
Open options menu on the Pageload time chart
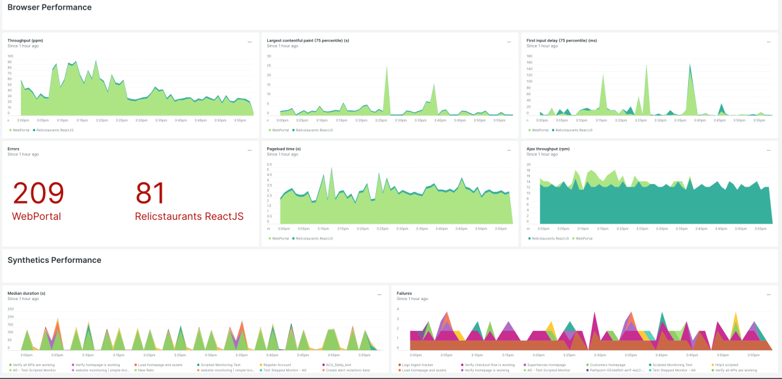pyautogui.click(x=510, y=150)
